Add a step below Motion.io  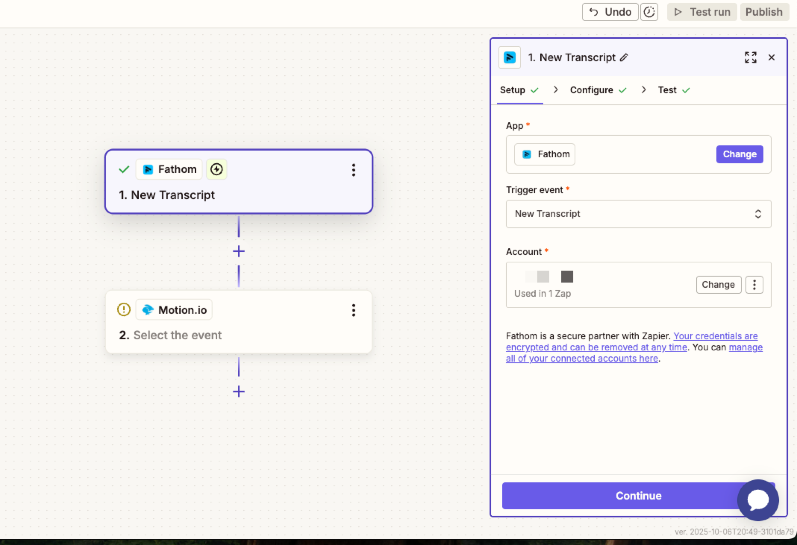[239, 391]
